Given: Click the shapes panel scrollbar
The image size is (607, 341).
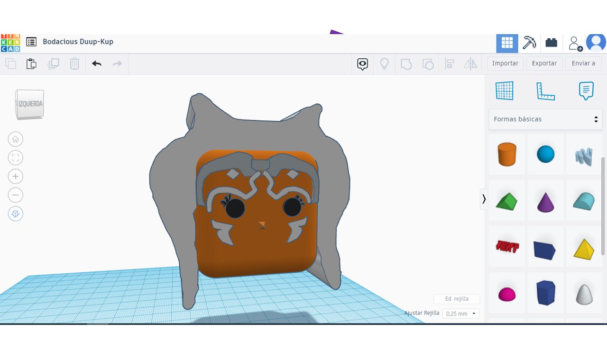Looking at the screenshot, I should click(x=604, y=206).
